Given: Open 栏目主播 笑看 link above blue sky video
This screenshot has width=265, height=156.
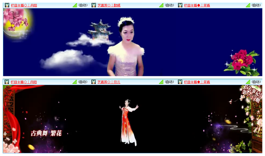Looking at the screenshot, I should coord(197,5).
